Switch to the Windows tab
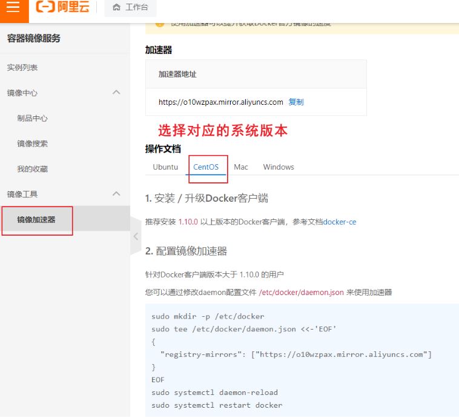459x418 pixels. click(279, 167)
